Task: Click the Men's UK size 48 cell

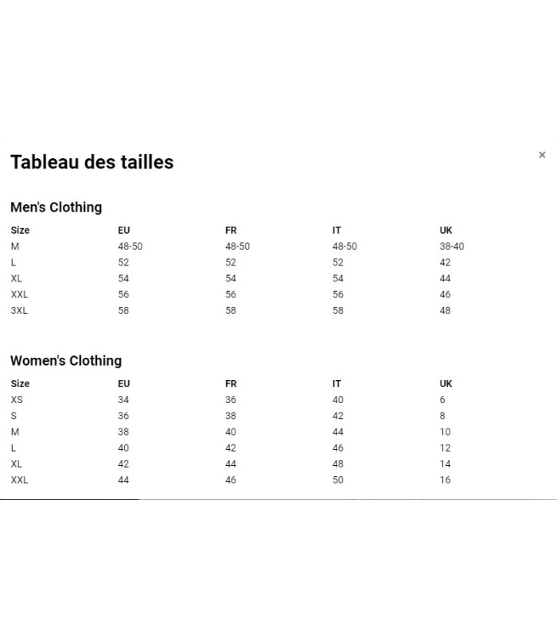Action: point(445,311)
